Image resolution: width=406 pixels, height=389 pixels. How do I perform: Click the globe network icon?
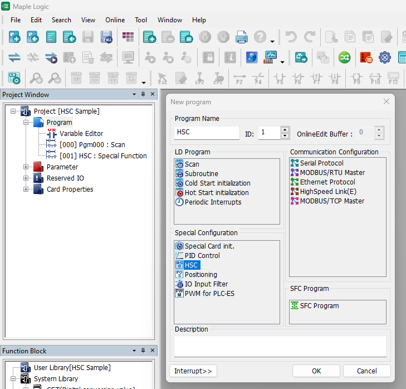pyautogui.click(x=252, y=57)
